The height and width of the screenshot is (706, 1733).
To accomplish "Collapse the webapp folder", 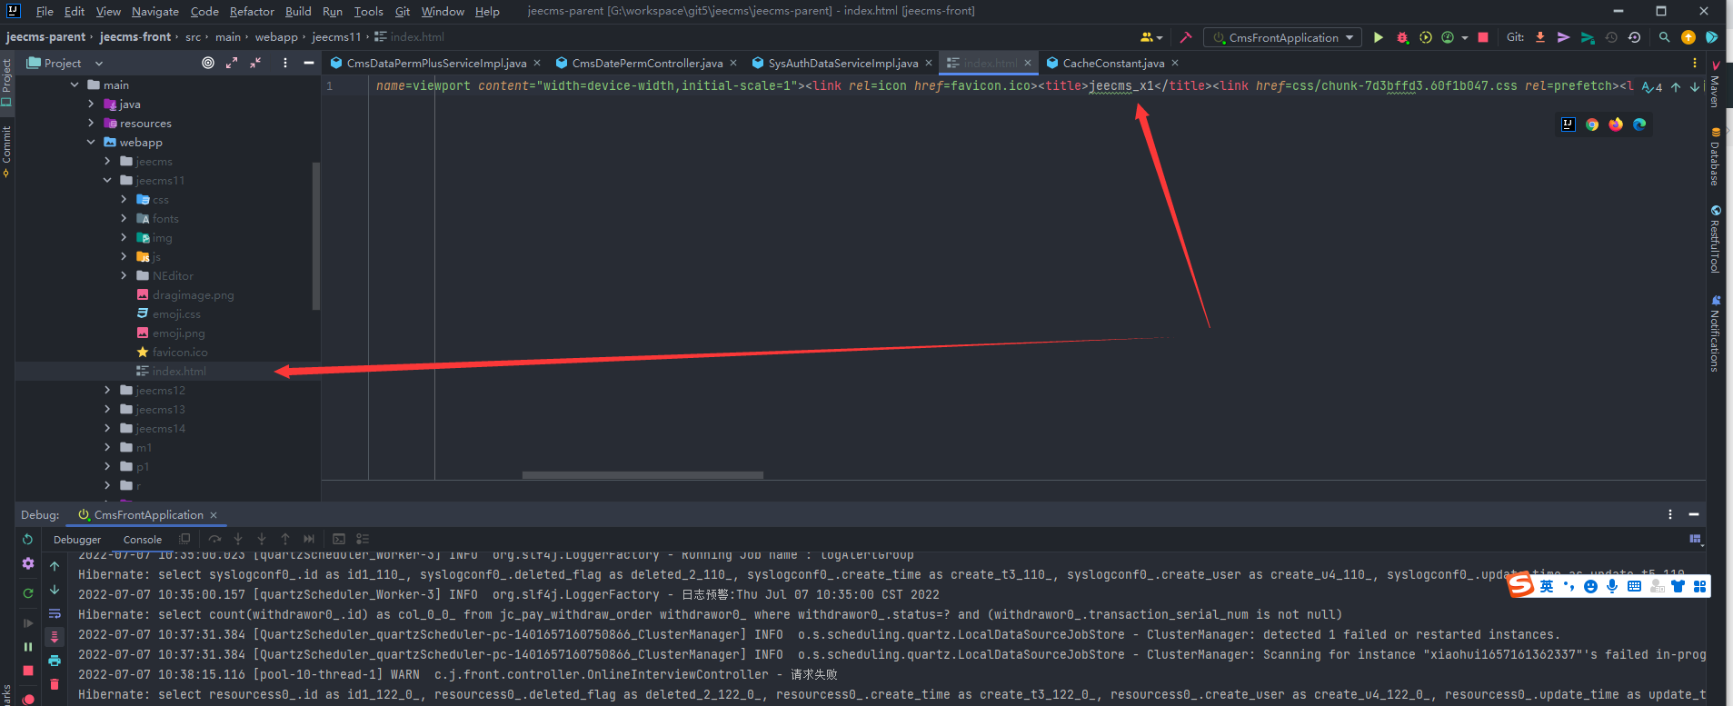I will pos(91,142).
